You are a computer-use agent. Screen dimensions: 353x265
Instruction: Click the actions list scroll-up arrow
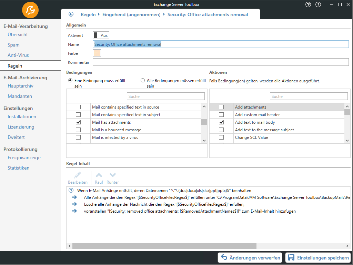pos(347,106)
